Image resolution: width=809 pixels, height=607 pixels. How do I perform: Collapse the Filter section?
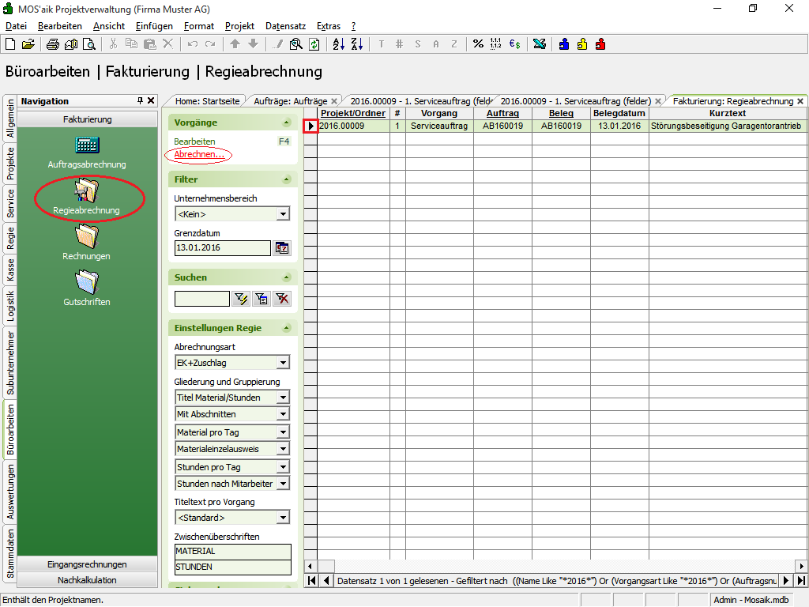pos(286,179)
